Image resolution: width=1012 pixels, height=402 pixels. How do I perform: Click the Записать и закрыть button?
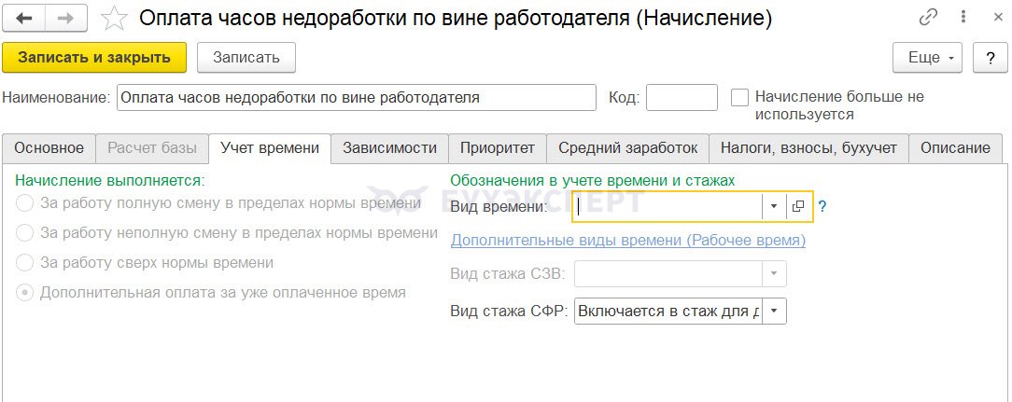click(94, 58)
